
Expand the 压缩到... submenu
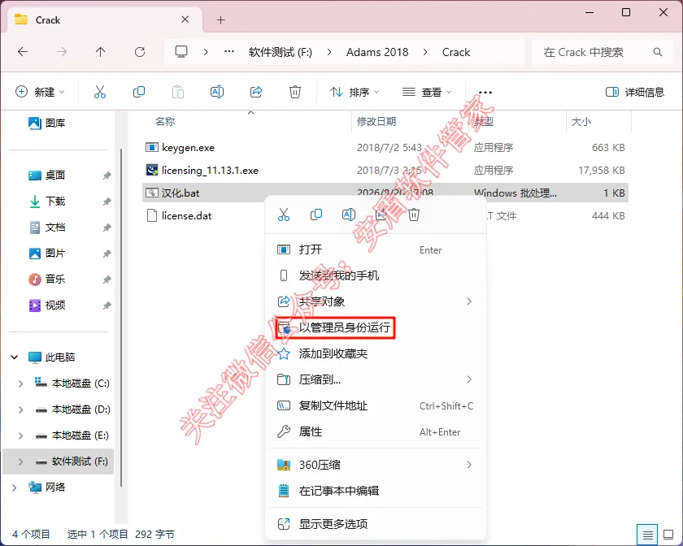(x=469, y=379)
